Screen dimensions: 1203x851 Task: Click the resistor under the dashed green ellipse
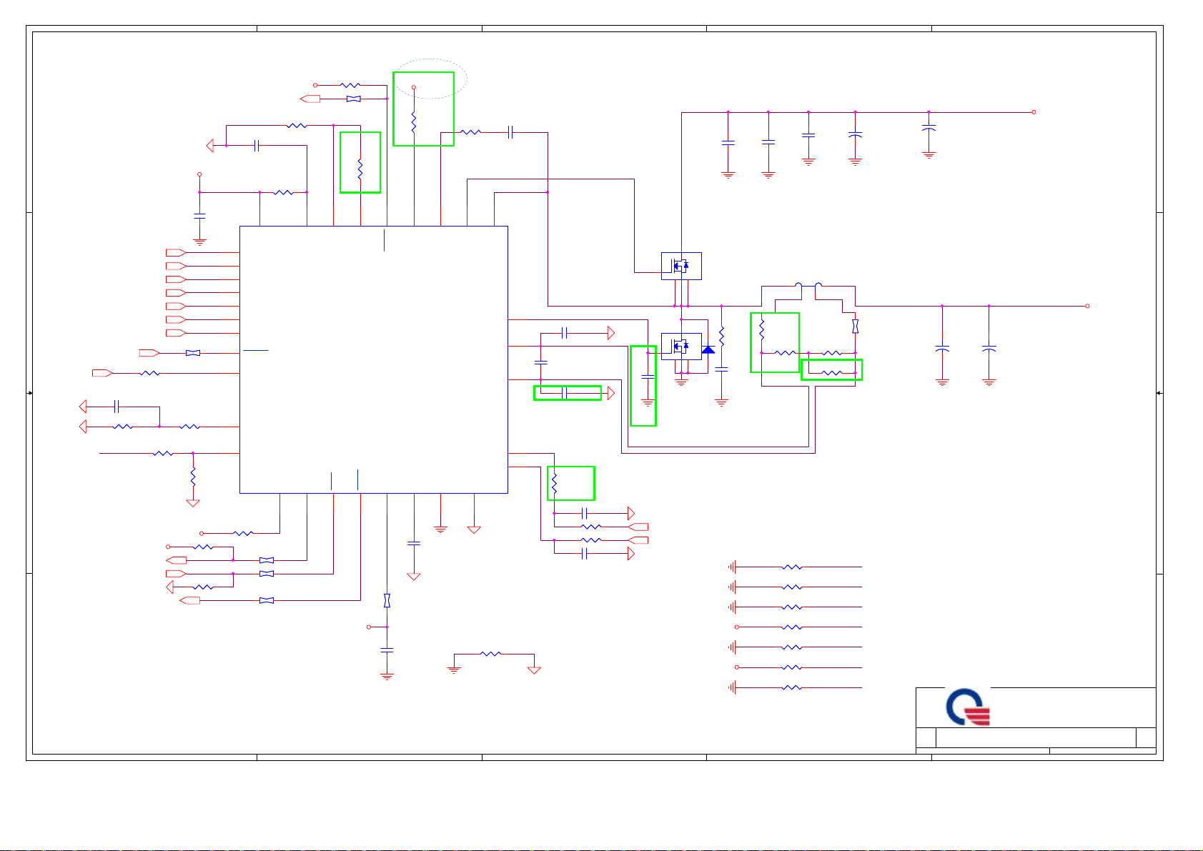point(414,121)
